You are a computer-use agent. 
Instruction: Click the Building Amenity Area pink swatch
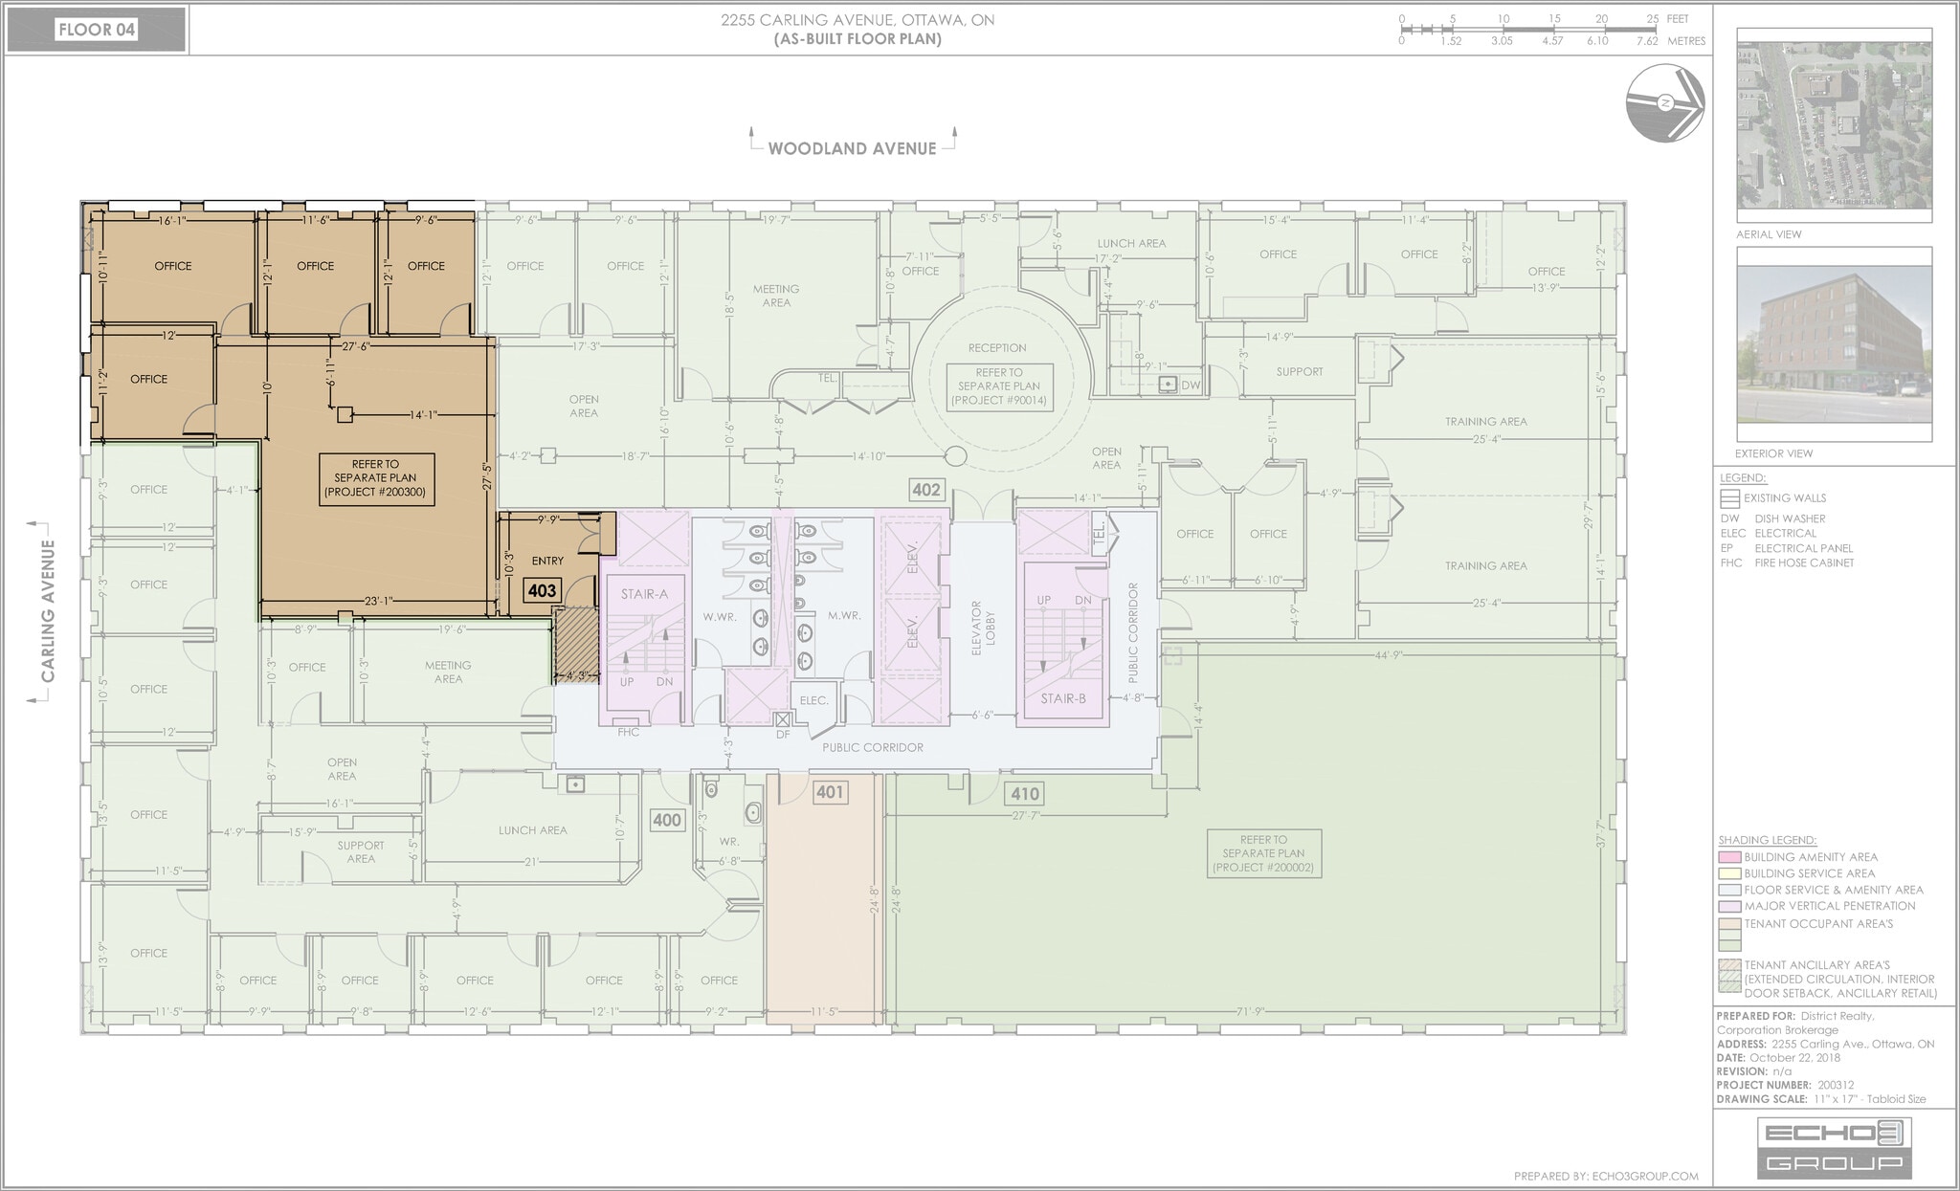(1728, 857)
